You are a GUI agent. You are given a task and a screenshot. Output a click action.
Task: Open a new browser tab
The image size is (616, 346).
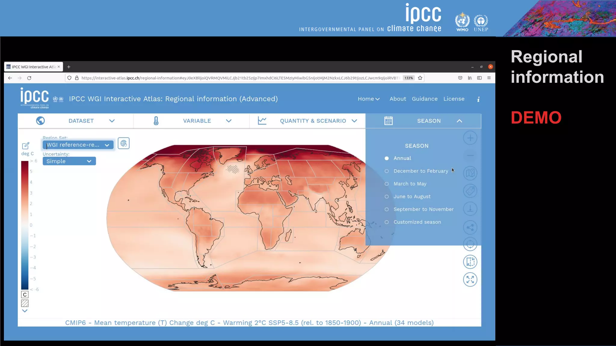click(69, 67)
